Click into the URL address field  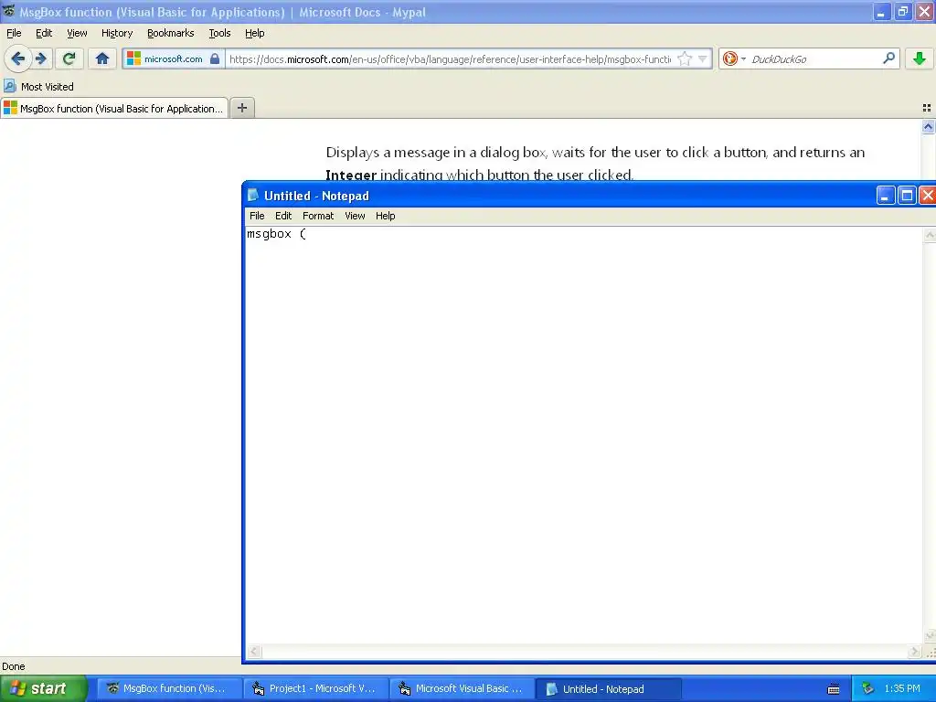450,58
